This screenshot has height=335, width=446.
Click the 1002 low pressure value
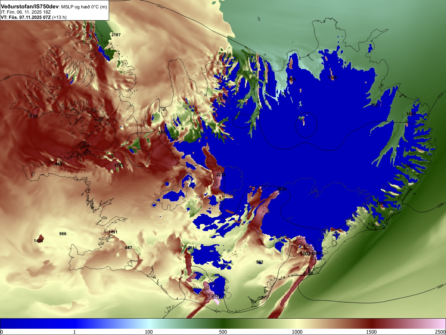tap(305, 254)
